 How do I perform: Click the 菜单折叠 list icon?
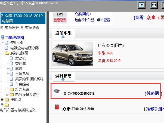click(x=22, y=28)
